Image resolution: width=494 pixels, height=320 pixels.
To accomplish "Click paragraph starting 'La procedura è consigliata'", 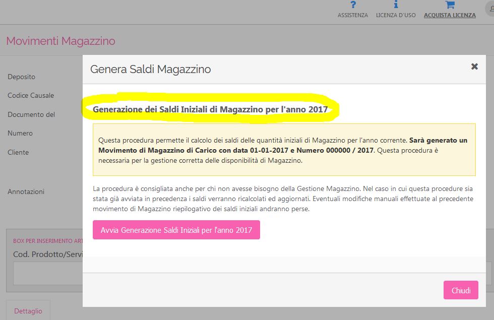I will pyautogui.click(x=283, y=199).
